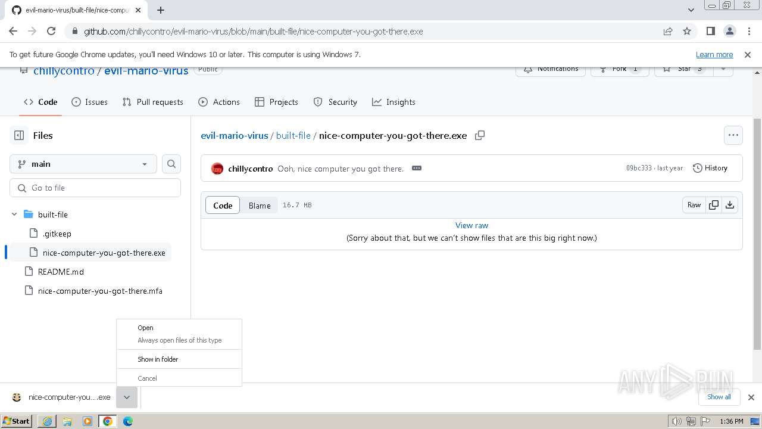Open commit 09bc333

point(639,168)
